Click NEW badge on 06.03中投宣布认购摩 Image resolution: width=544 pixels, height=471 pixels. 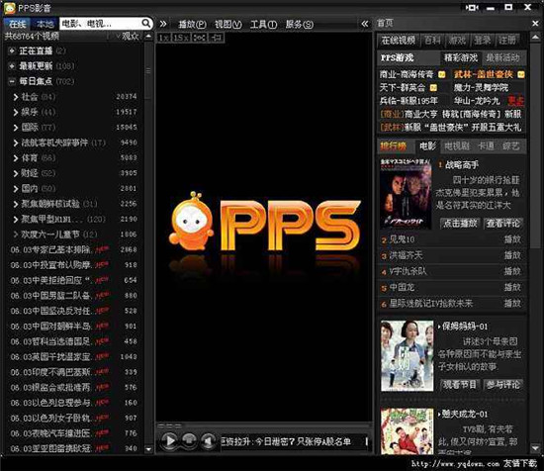(102, 264)
